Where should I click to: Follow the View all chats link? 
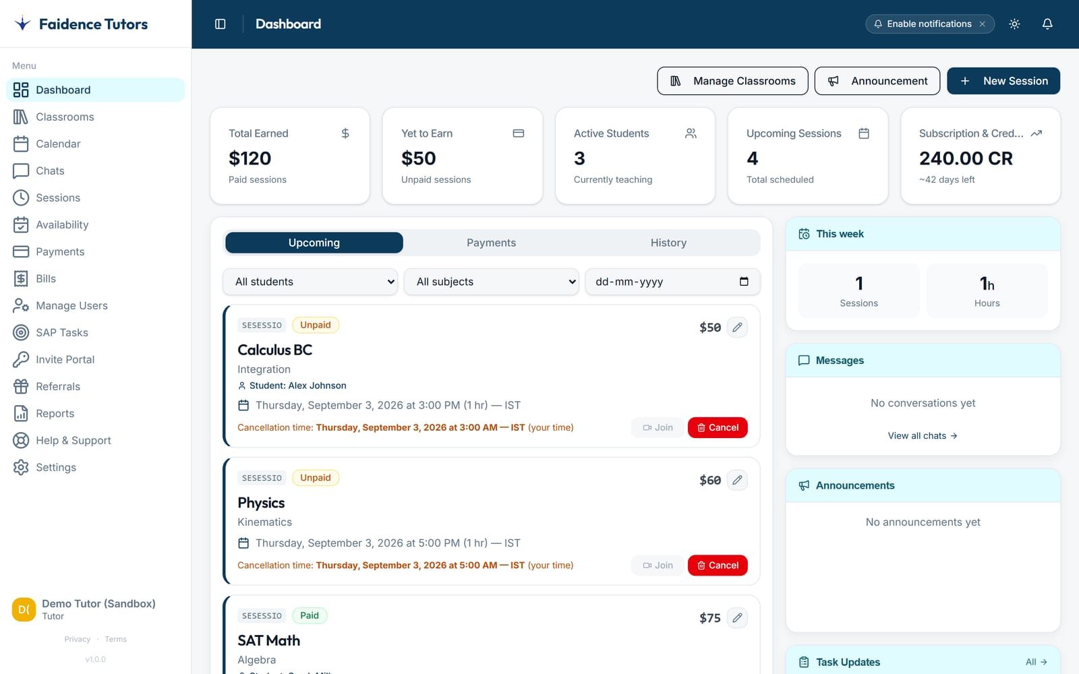(923, 436)
